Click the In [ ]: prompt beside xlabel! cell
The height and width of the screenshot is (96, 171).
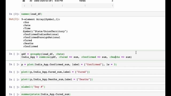click(x=14, y=87)
